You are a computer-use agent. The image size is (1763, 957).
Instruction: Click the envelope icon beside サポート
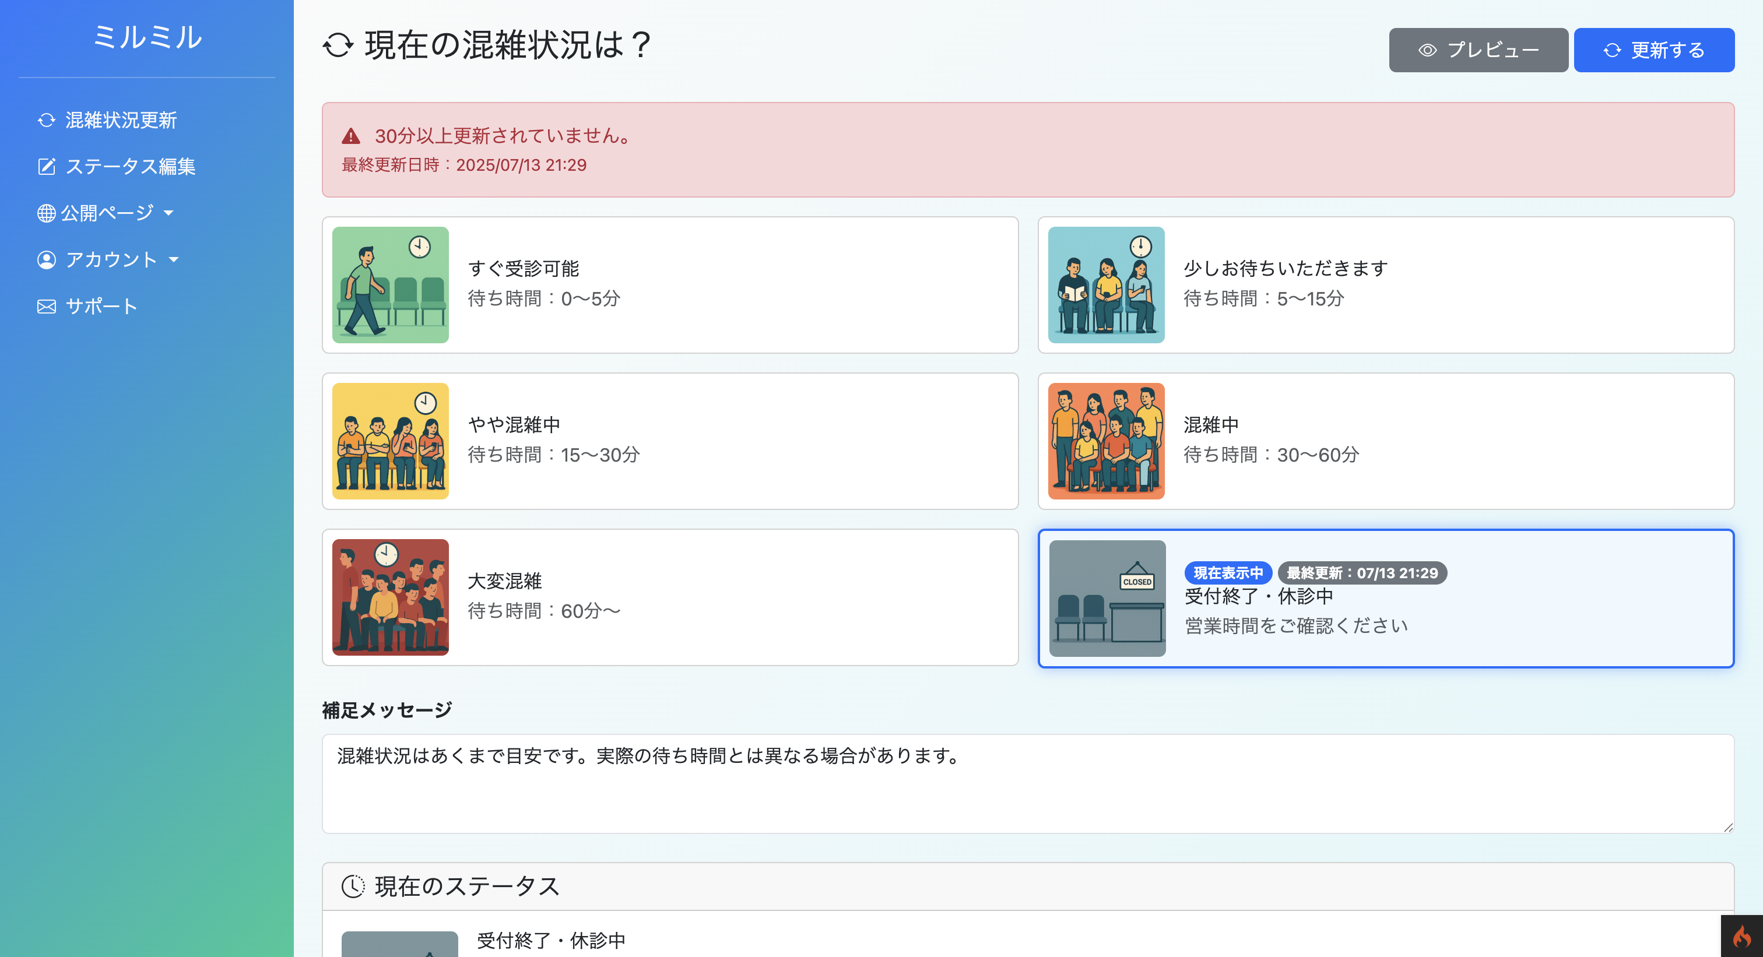47,307
